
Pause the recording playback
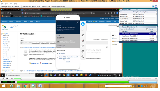(x=4, y=79)
